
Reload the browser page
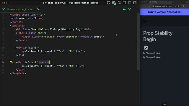pyautogui.click(x=149, y=6)
